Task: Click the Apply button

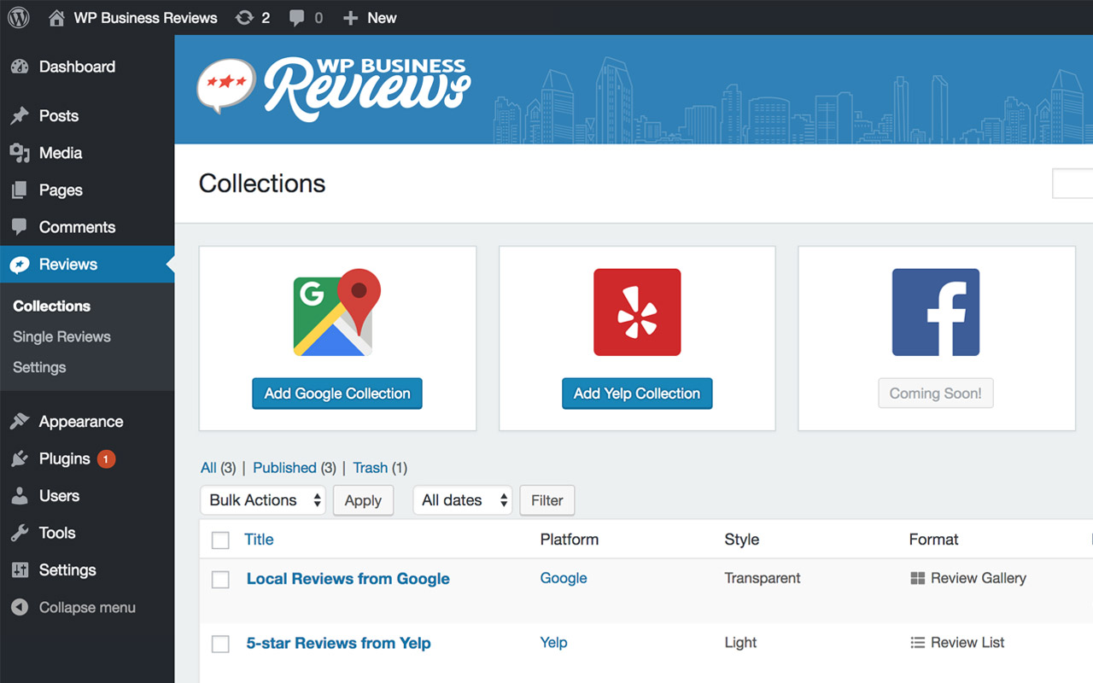Action: [363, 500]
